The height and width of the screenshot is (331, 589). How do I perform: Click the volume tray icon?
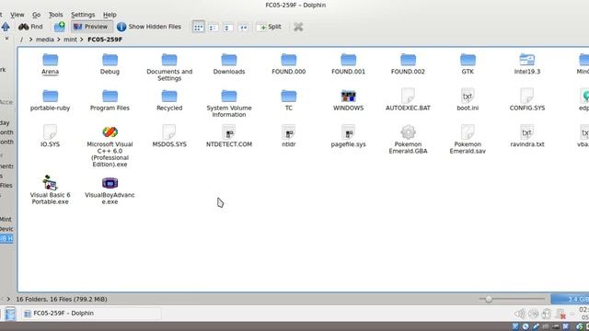pyautogui.click(x=519, y=314)
